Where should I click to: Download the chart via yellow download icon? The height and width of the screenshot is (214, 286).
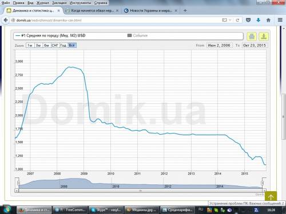264,36
